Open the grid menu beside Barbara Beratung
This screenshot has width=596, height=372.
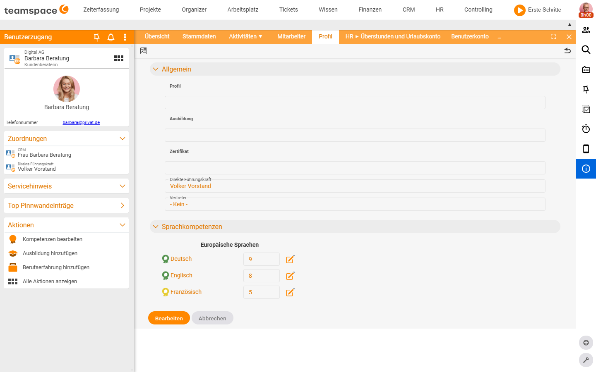click(119, 58)
